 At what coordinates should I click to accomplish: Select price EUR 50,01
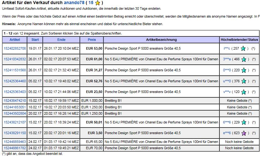point(94,123)
